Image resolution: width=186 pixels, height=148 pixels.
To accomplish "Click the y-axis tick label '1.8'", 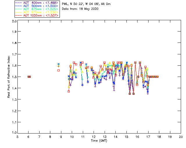I will coord(14,43).
